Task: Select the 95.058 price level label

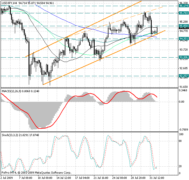Action: tap(183, 26)
